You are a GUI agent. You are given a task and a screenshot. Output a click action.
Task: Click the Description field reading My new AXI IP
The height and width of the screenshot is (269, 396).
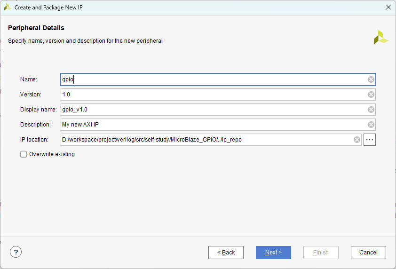pyautogui.click(x=212, y=125)
